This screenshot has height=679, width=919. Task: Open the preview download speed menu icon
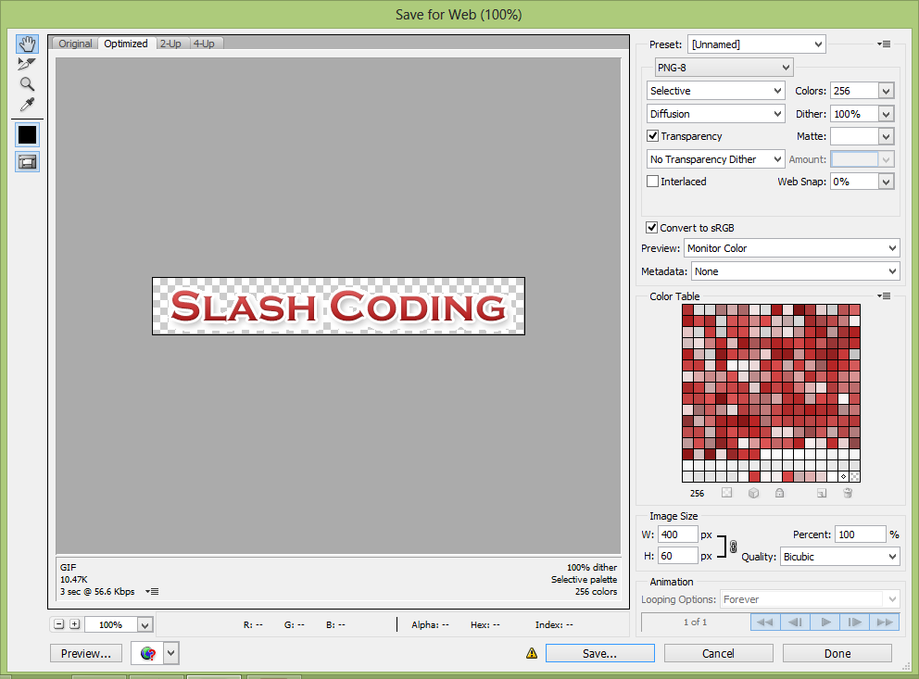(x=152, y=591)
